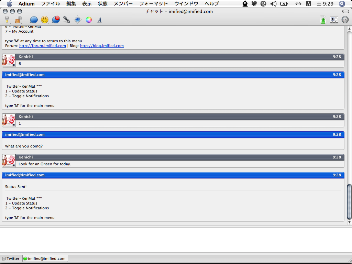The width and height of the screenshot is (352, 264).
Task: Click the contact card info icon
Action: point(334,20)
